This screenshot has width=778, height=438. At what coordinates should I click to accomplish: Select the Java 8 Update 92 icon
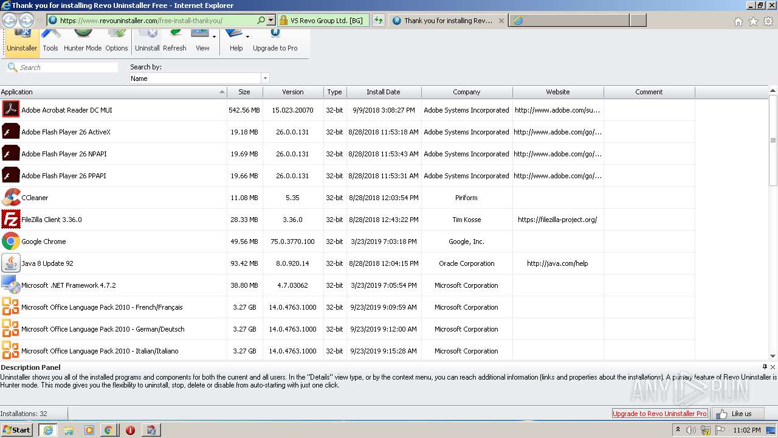click(x=10, y=263)
